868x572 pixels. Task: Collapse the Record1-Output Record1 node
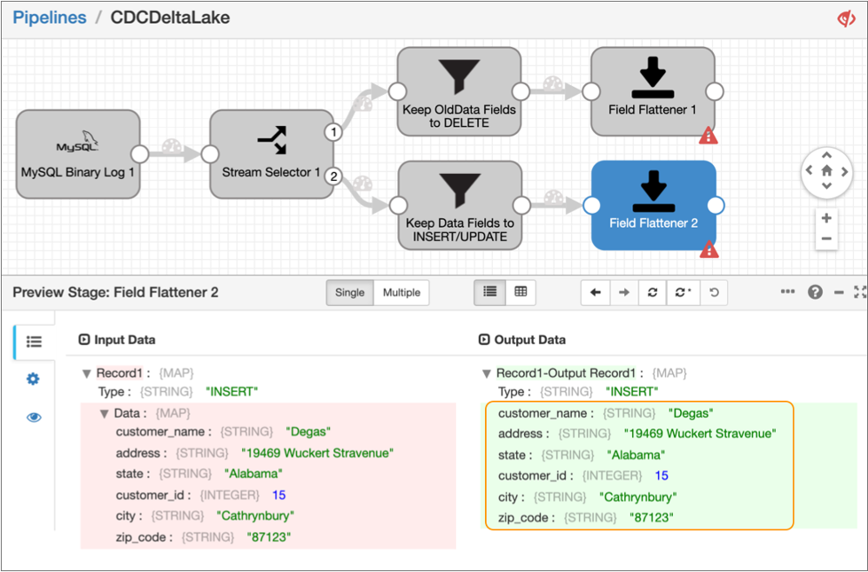(486, 374)
